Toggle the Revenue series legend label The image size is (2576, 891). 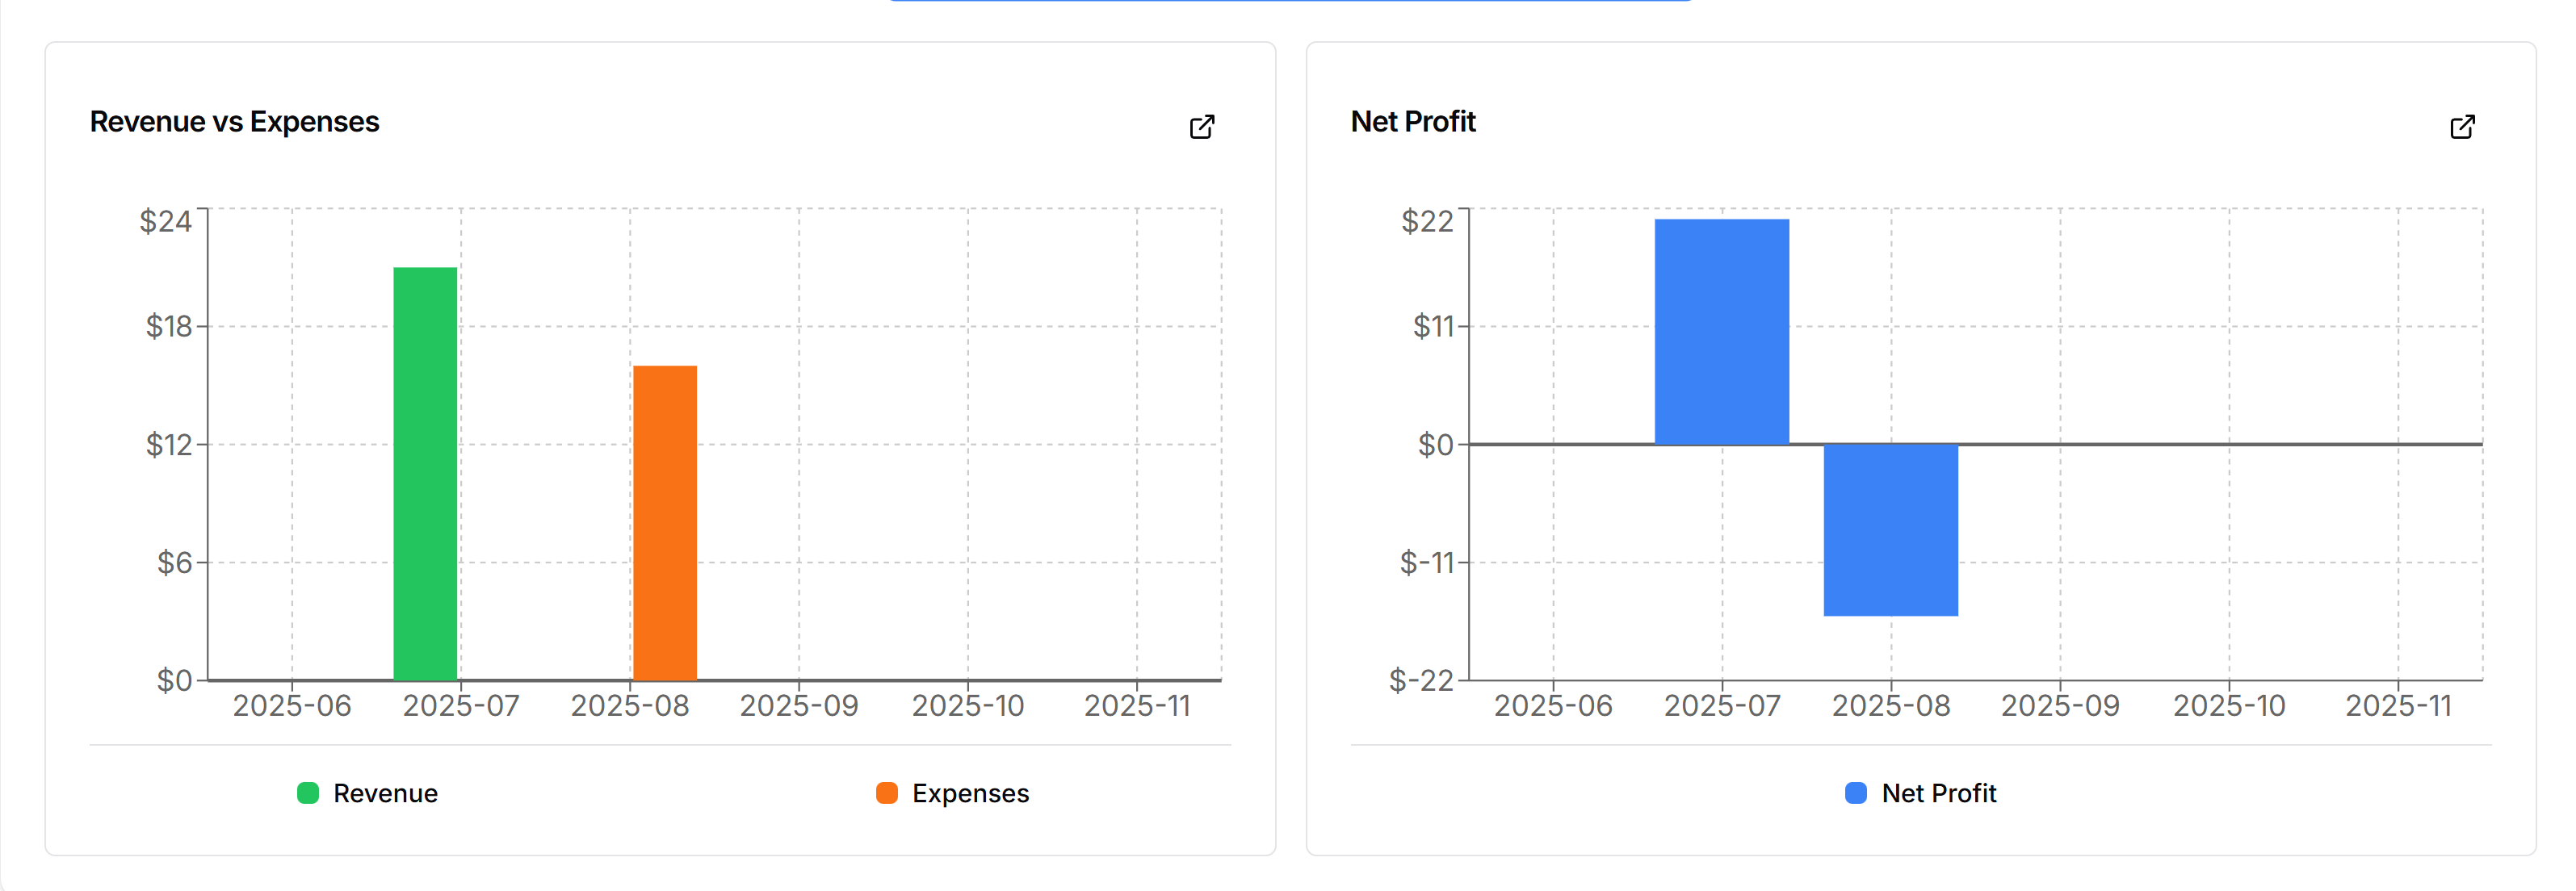coord(385,793)
